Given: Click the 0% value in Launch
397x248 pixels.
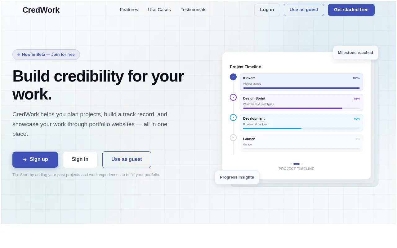Looking at the screenshot, I should pyautogui.click(x=358, y=139).
